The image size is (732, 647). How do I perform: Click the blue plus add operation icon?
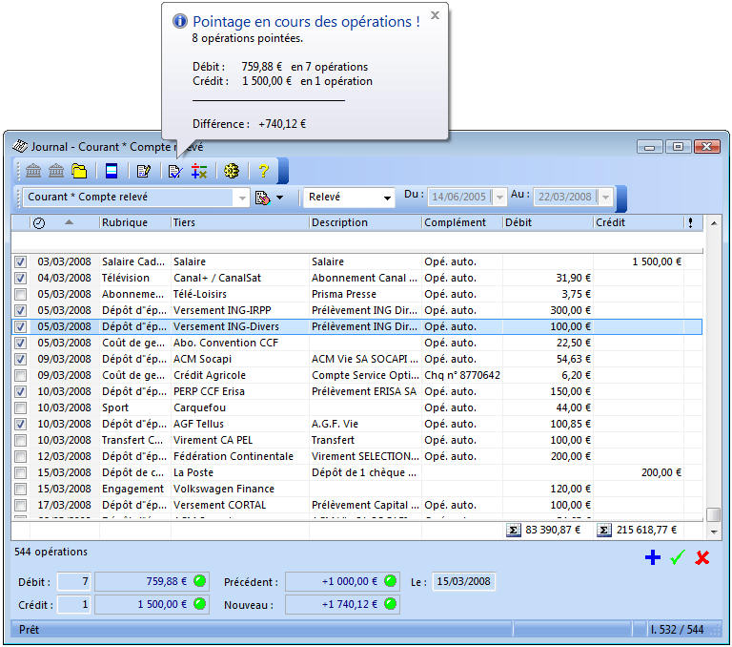(653, 557)
